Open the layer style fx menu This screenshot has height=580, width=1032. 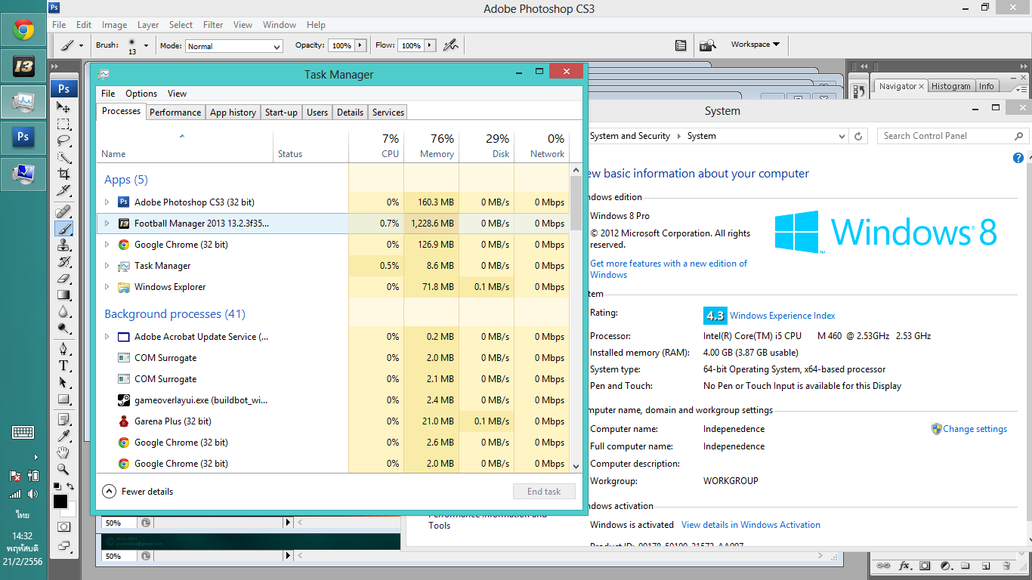click(x=904, y=566)
